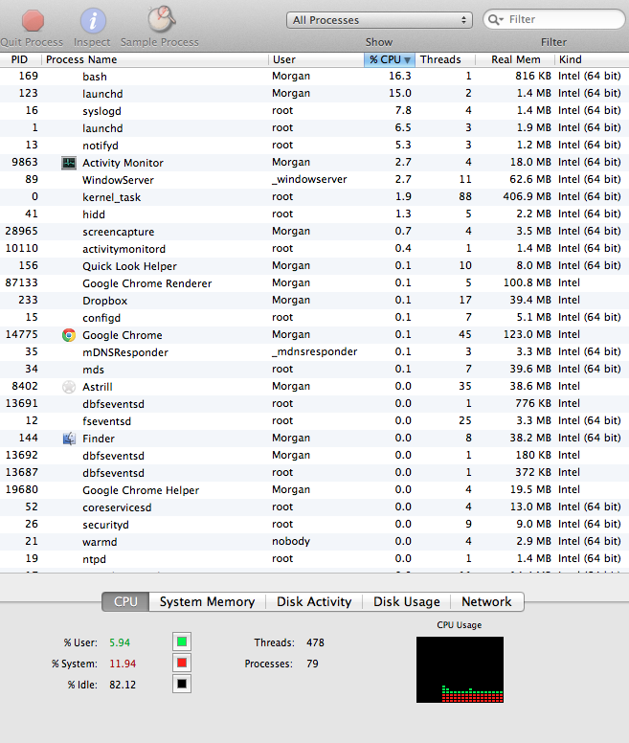Select the Google Chrome Helper row

click(x=314, y=490)
